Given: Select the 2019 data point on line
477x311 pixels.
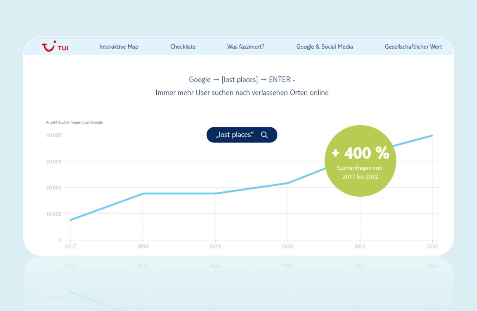Looking at the screenshot, I should pos(215,194).
